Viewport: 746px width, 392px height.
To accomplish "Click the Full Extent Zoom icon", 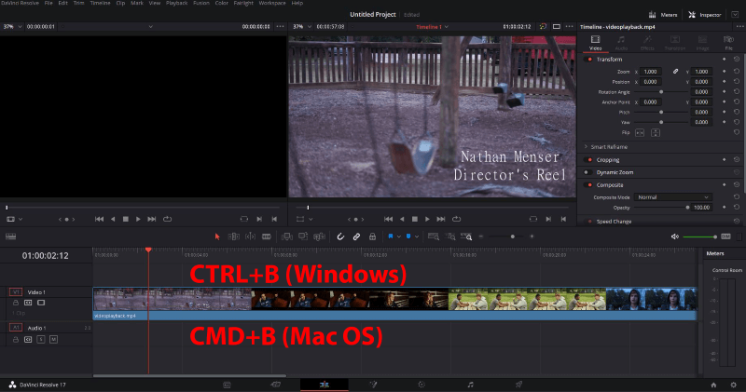I will pos(434,237).
